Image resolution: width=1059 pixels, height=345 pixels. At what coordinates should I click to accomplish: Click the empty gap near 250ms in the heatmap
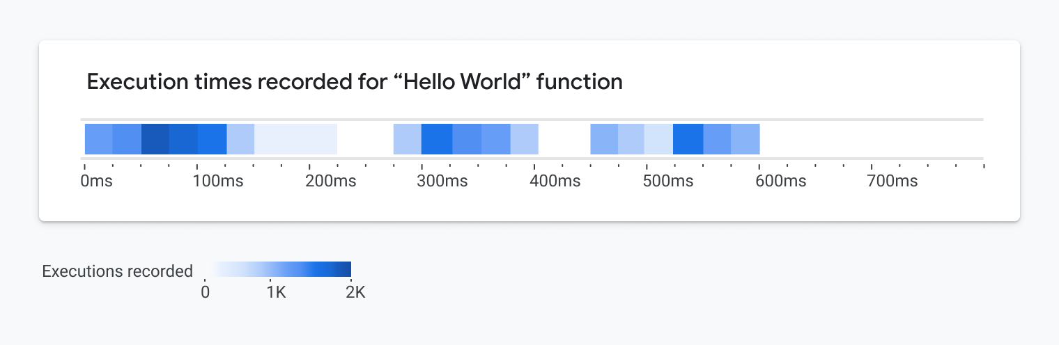(366, 138)
